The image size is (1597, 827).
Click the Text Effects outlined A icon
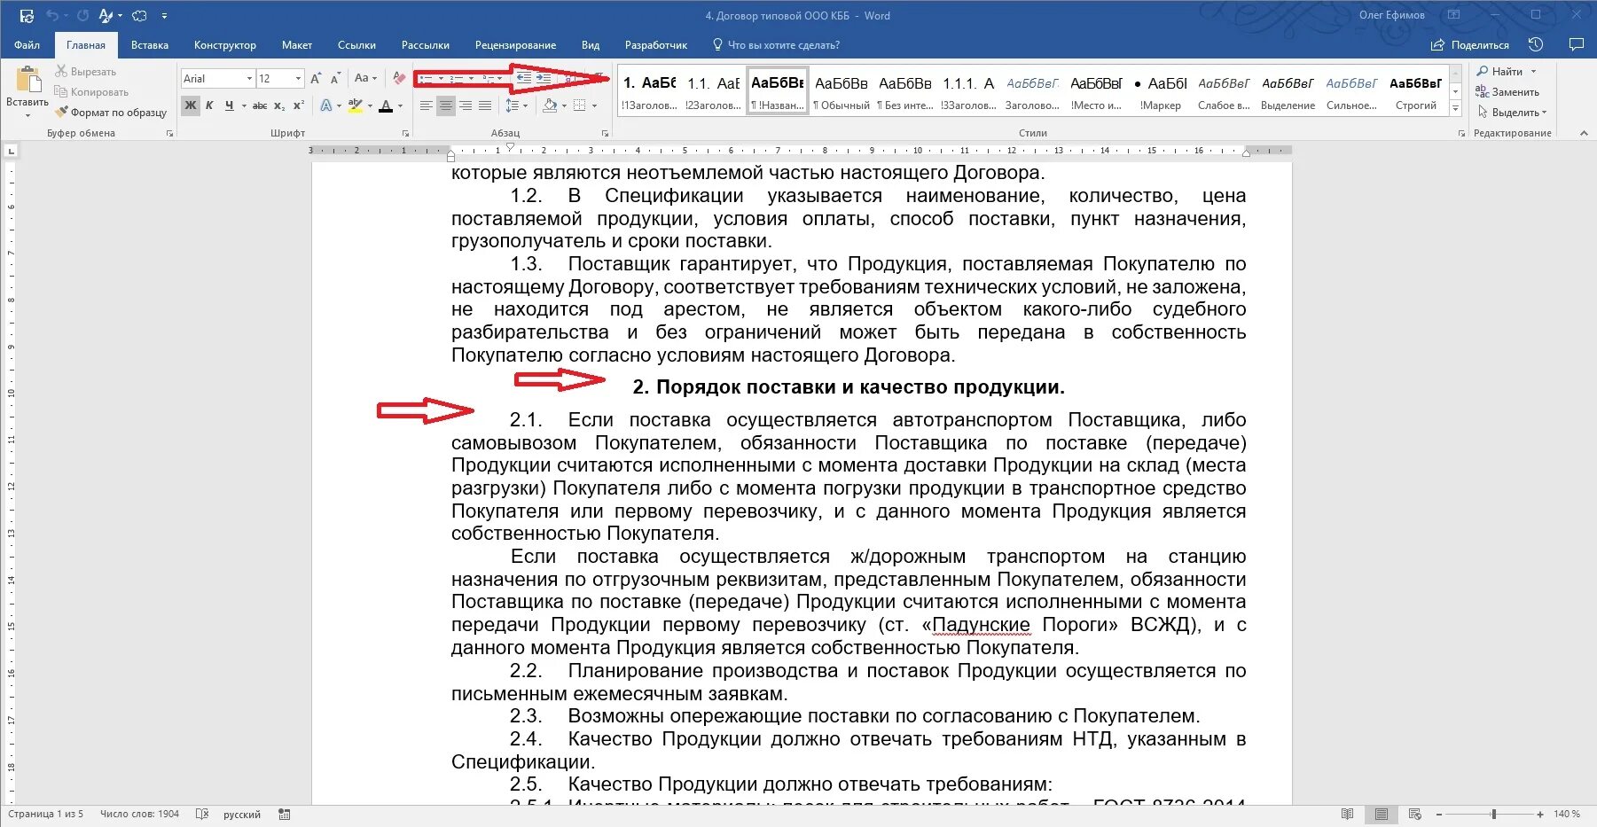325,105
